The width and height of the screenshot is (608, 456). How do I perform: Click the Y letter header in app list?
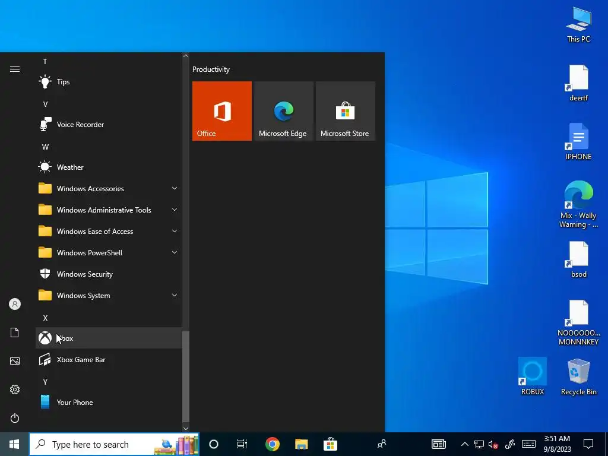point(45,382)
